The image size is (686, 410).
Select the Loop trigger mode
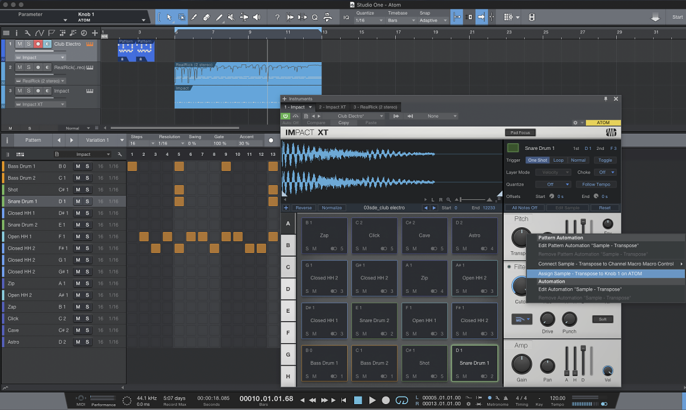(x=558, y=160)
